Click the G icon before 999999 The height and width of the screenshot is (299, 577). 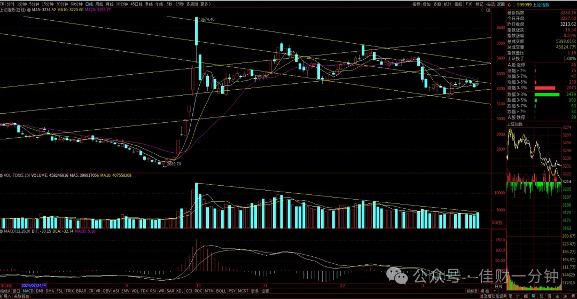pos(509,5)
